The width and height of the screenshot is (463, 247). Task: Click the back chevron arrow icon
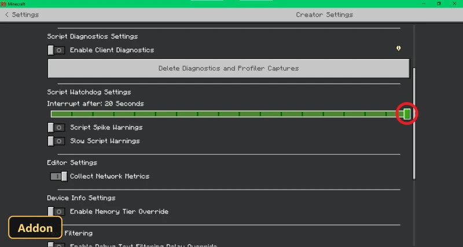pos(7,14)
